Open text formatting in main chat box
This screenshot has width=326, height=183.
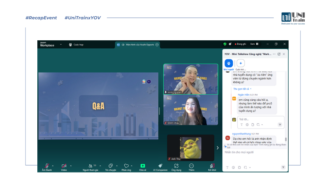(228, 167)
